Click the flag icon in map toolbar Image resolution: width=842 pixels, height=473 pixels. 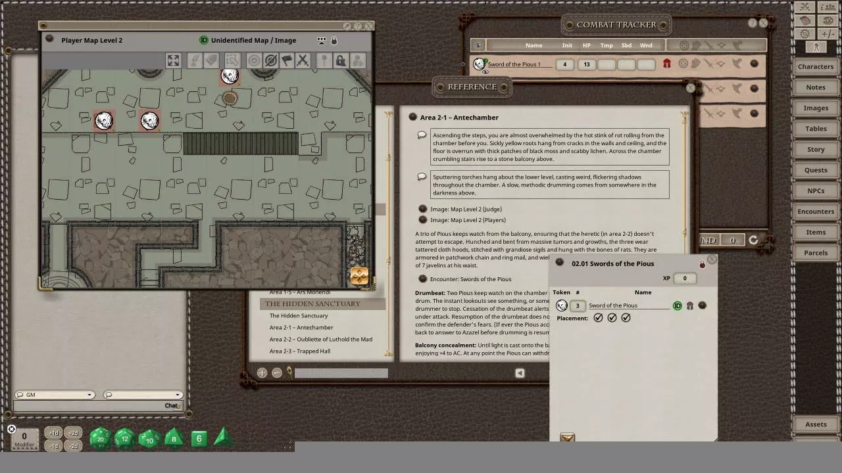[287, 60]
